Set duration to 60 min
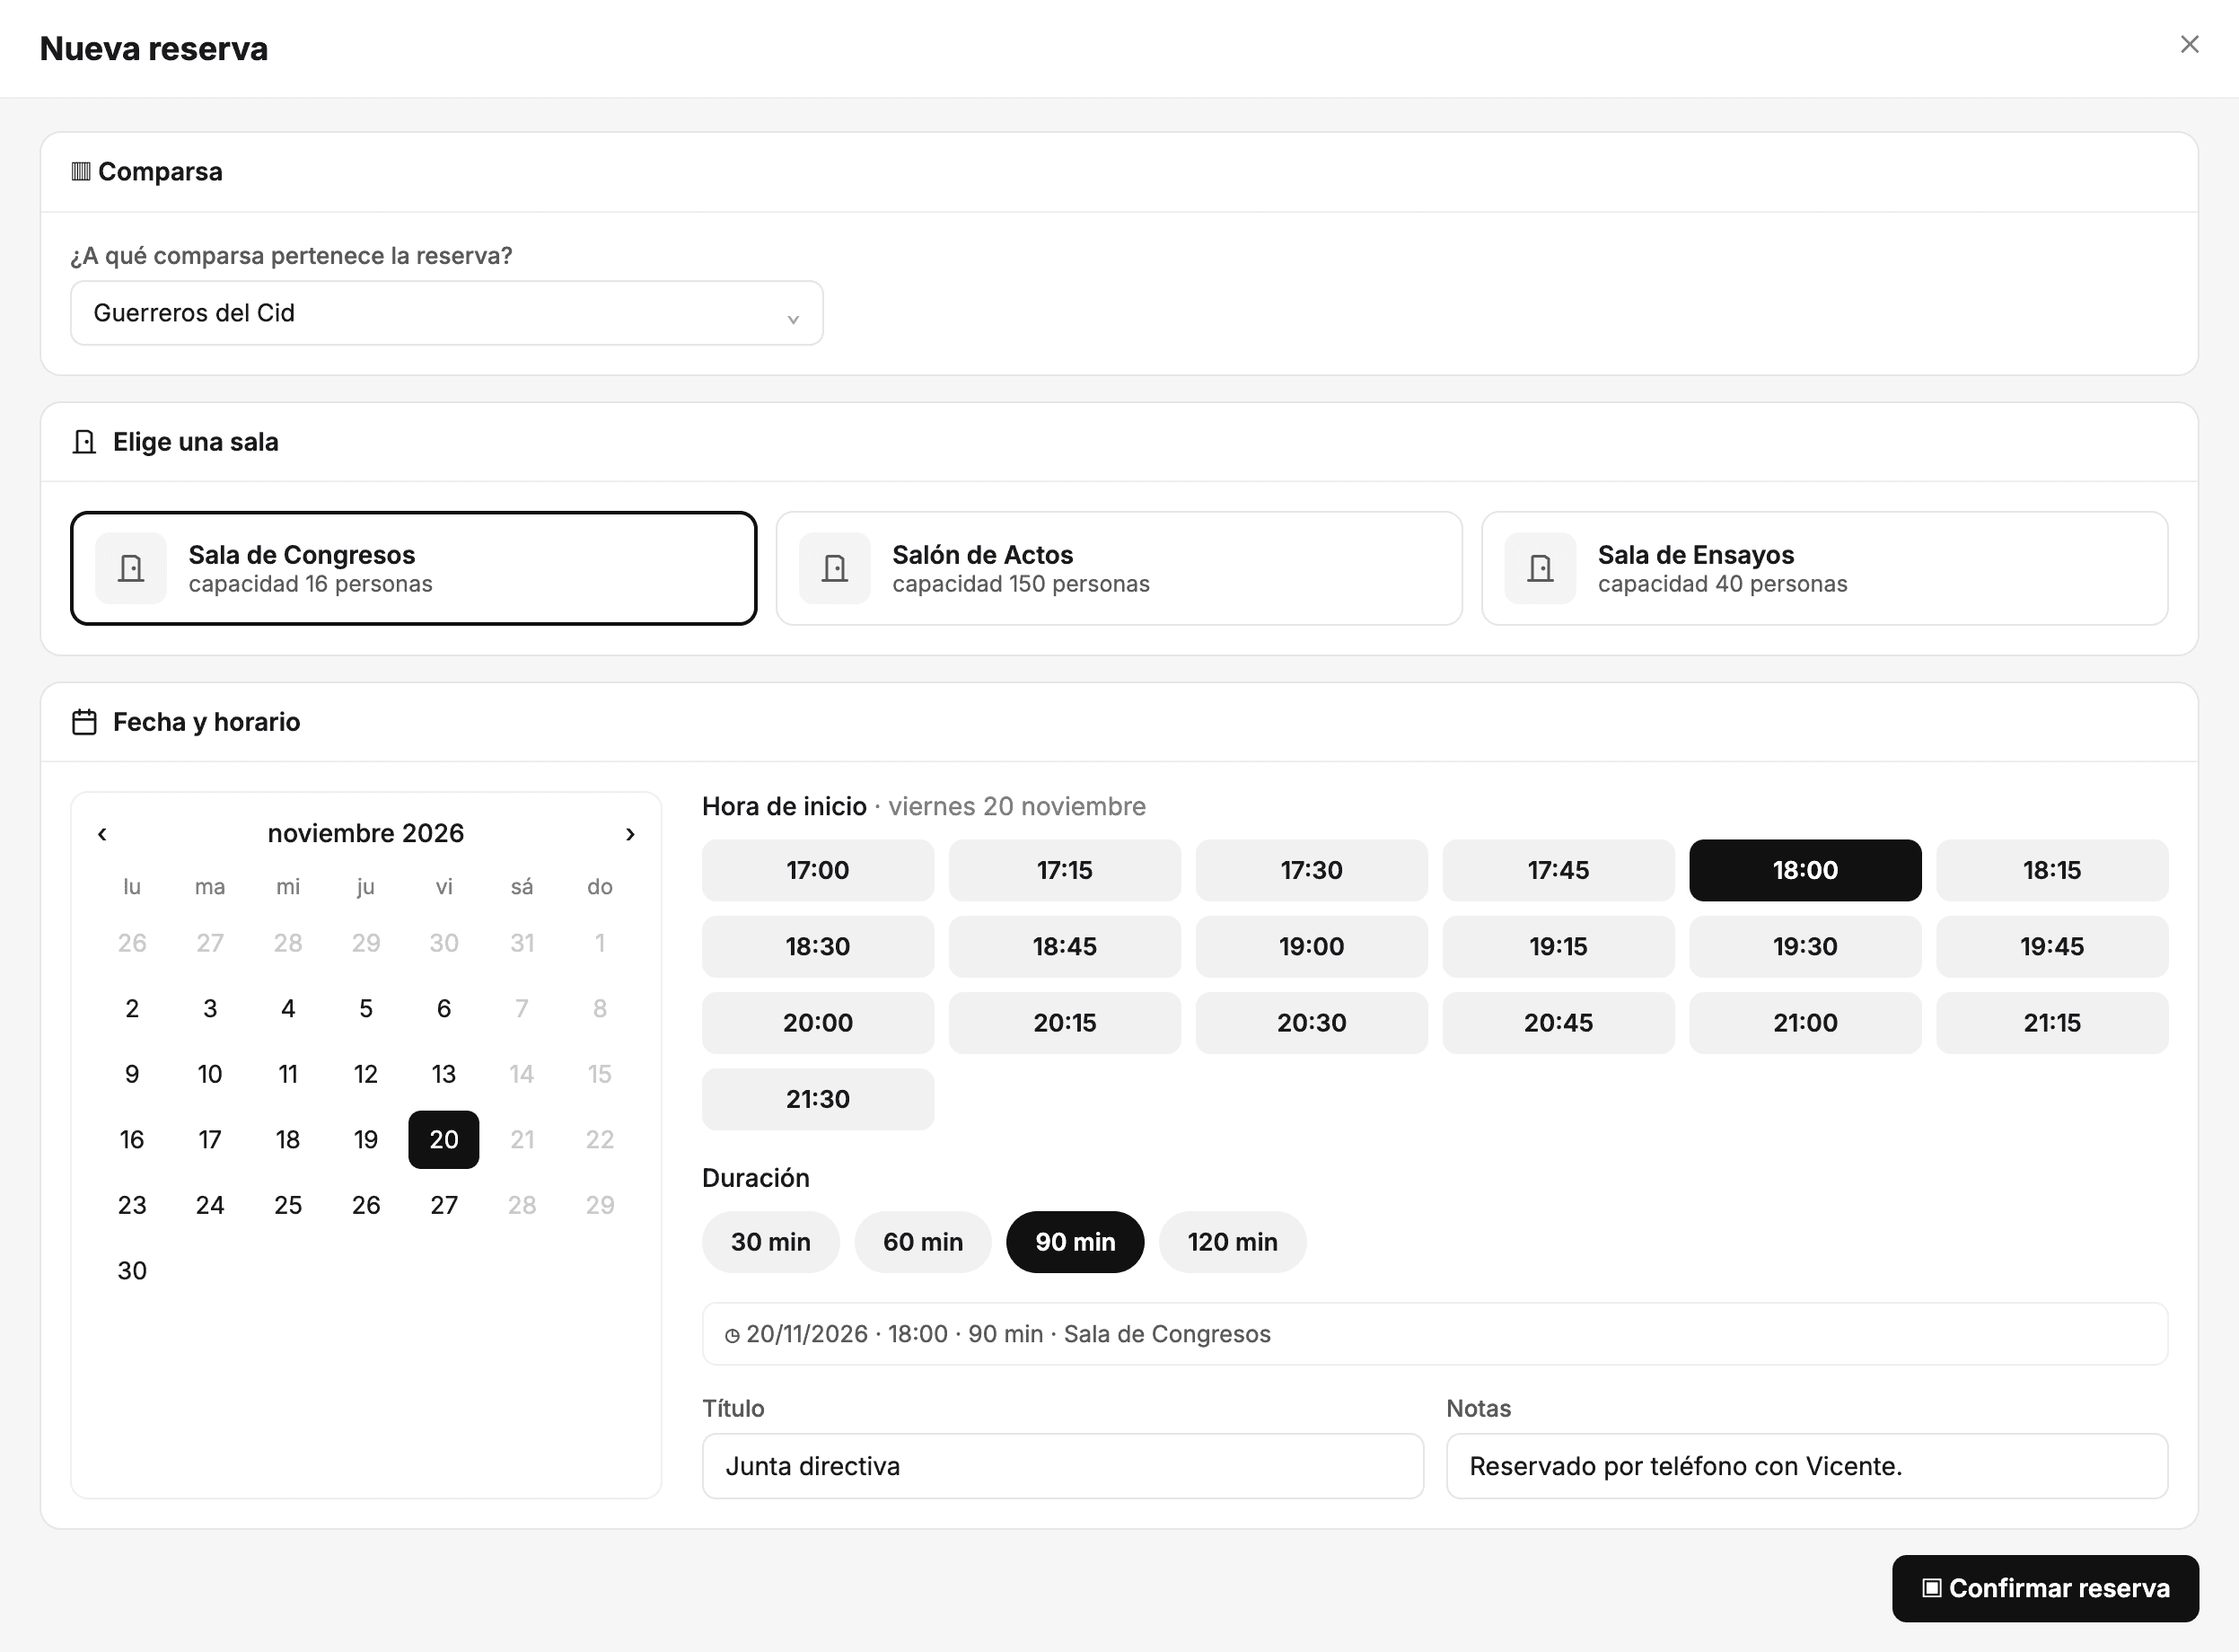This screenshot has width=2239, height=1652. click(923, 1242)
